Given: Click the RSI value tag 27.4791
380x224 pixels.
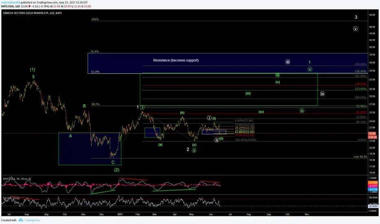Looking at the screenshot, I should click(373, 206).
